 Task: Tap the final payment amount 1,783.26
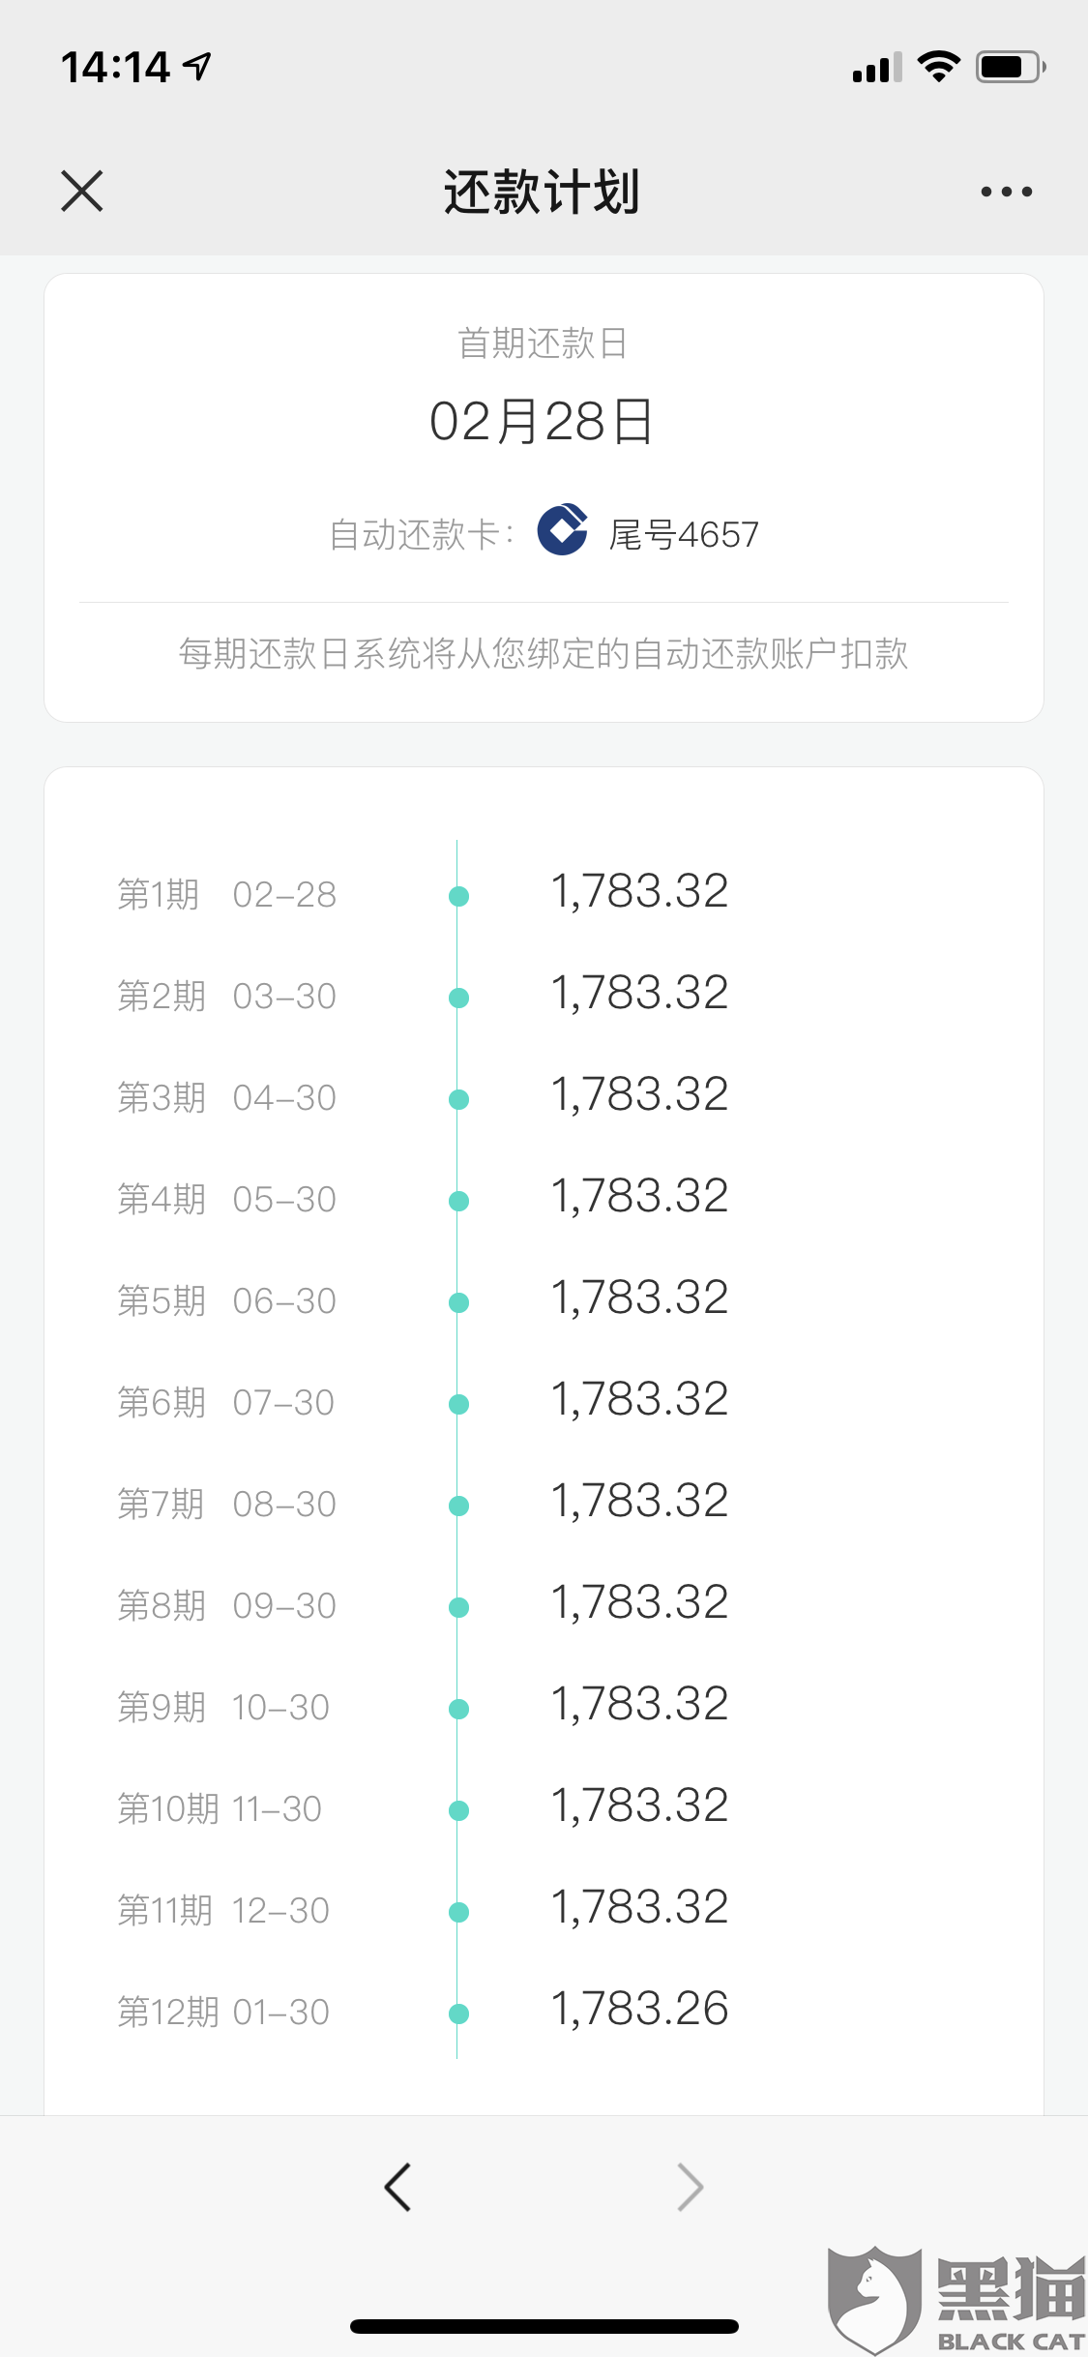point(639,2009)
